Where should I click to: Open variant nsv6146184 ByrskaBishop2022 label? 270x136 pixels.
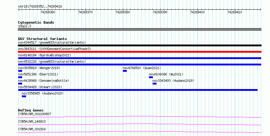pos(45,55)
